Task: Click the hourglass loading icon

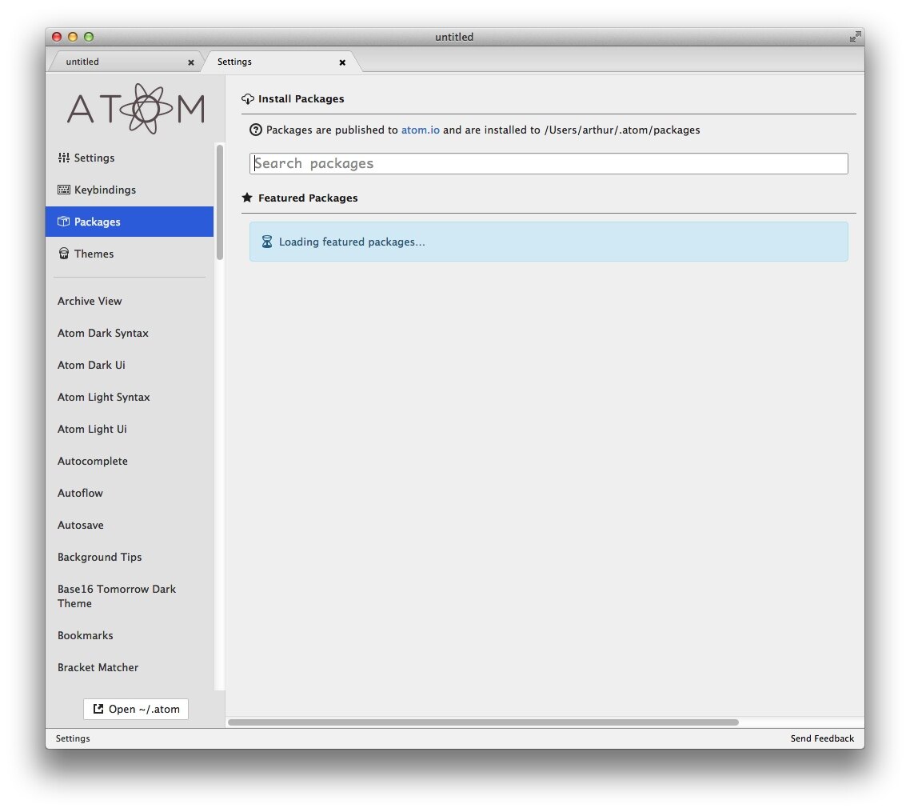Action: (267, 242)
